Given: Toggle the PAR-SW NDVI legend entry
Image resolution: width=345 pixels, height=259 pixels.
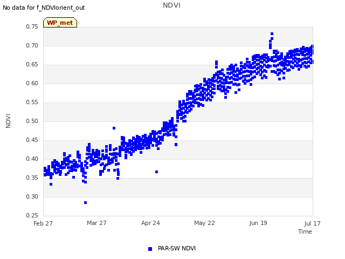Looking at the screenshot, I should (172, 249).
